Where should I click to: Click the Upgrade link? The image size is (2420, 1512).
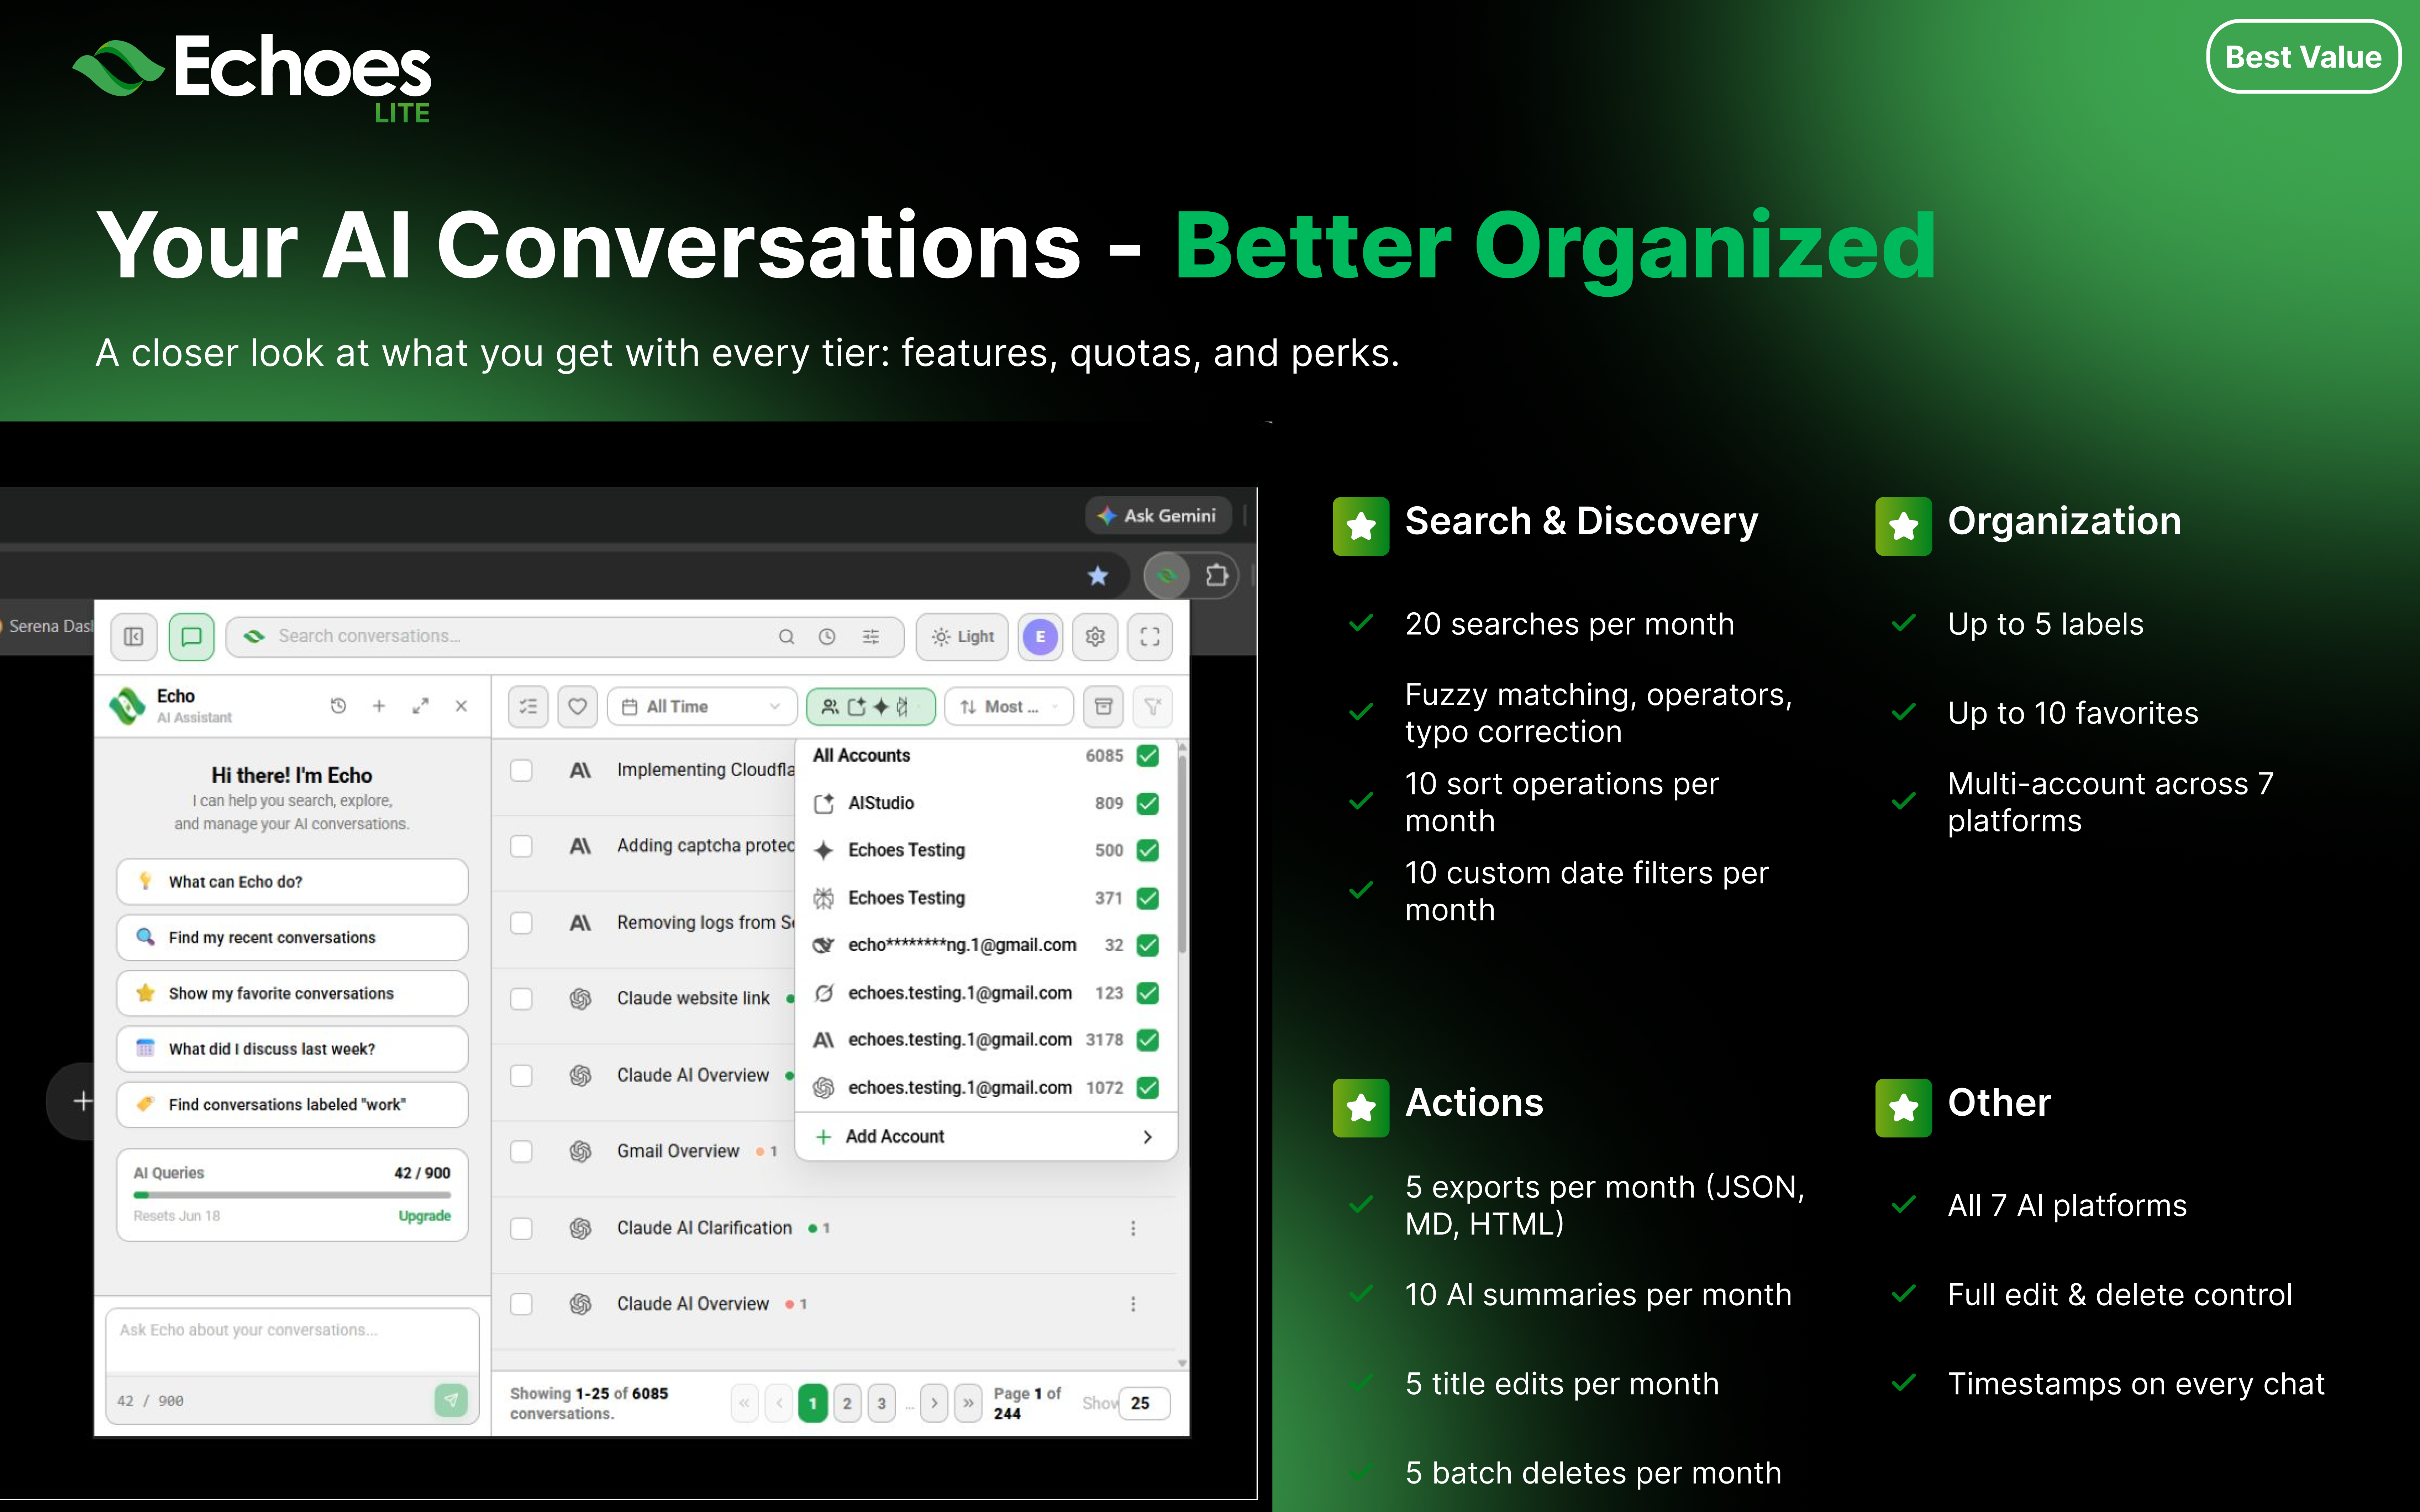425,1216
